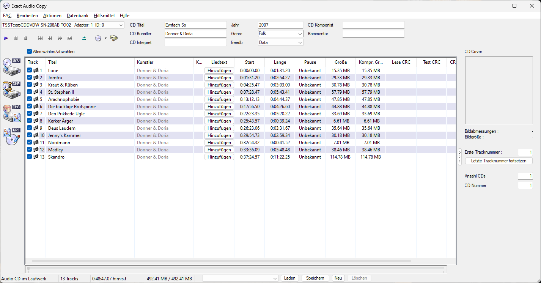Open the CD drive selection dropdown
541x283 pixels.
point(63,25)
